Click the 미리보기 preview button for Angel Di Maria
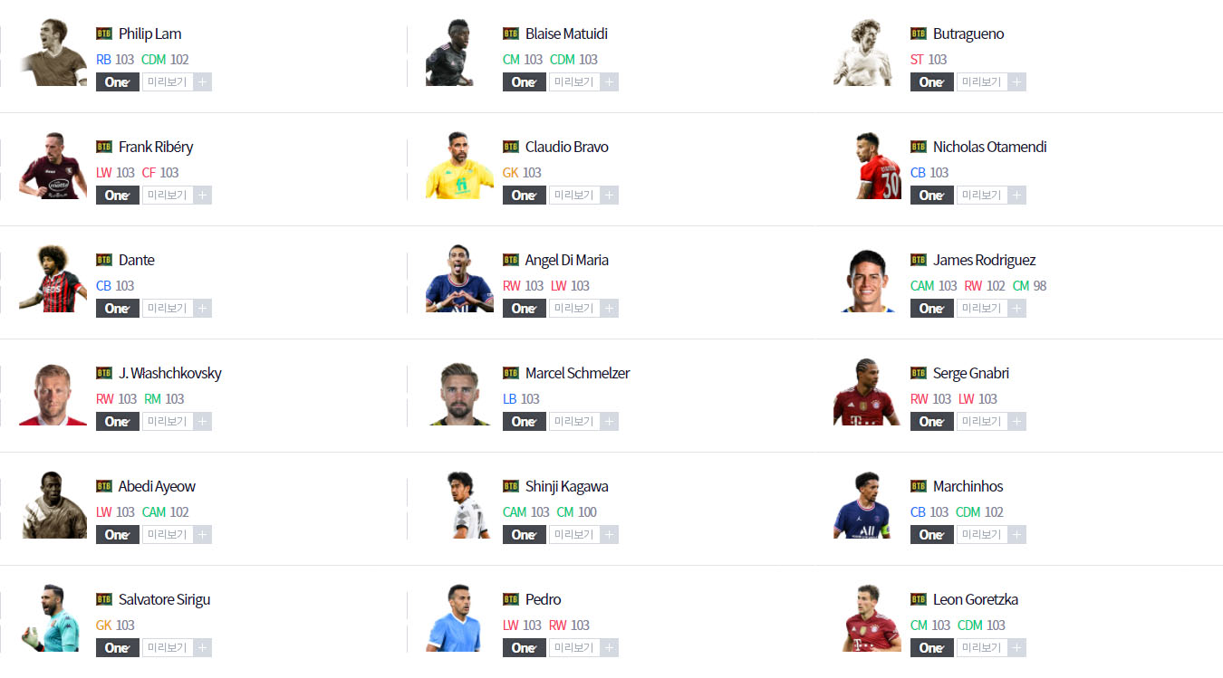Screen dimensions: 1223x678 pos(574,309)
